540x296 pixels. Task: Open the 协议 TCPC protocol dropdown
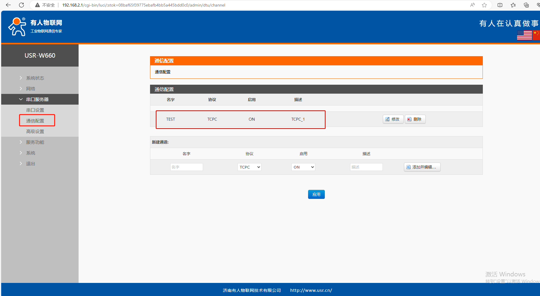pyautogui.click(x=249, y=167)
